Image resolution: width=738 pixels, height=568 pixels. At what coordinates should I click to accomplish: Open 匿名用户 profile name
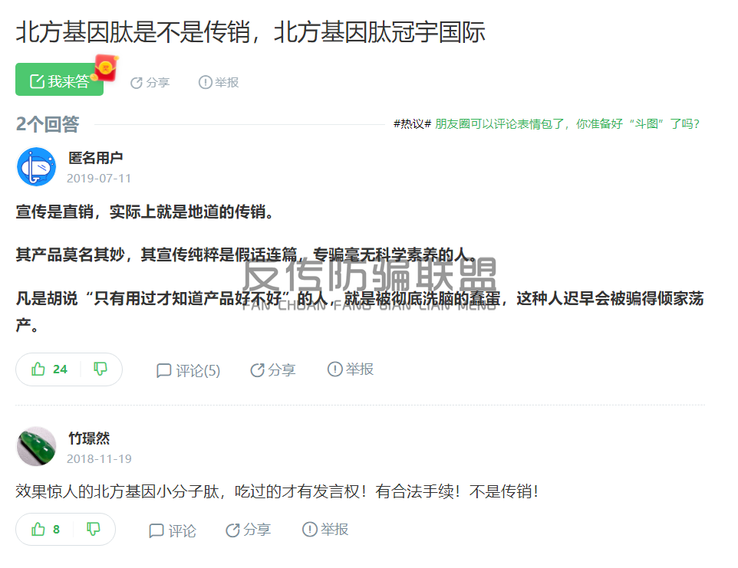pos(96,158)
